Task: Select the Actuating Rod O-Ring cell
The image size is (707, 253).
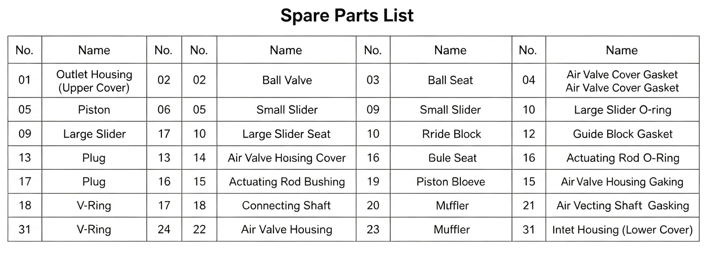Action: click(622, 158)
